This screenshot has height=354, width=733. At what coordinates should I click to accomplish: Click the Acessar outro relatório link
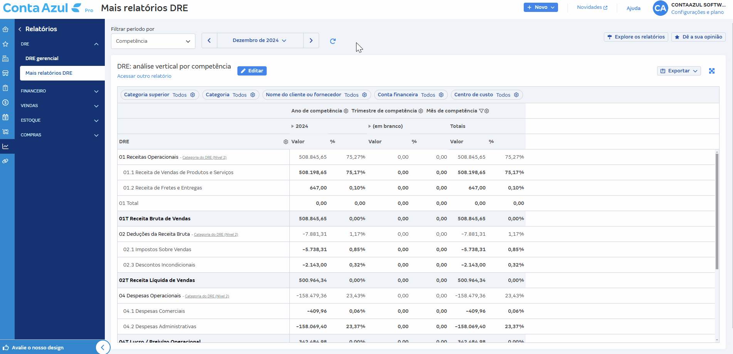coord(144,76)
